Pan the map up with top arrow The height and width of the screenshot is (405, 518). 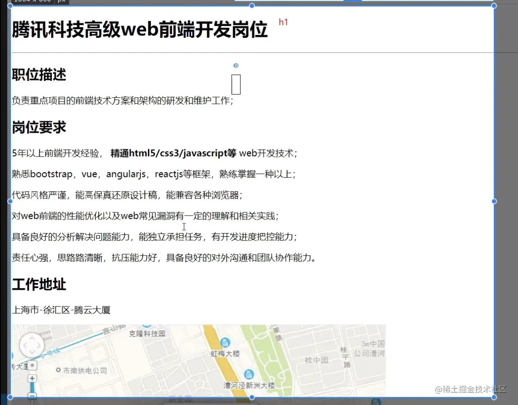pyautogui.click(x=32, y=337)
